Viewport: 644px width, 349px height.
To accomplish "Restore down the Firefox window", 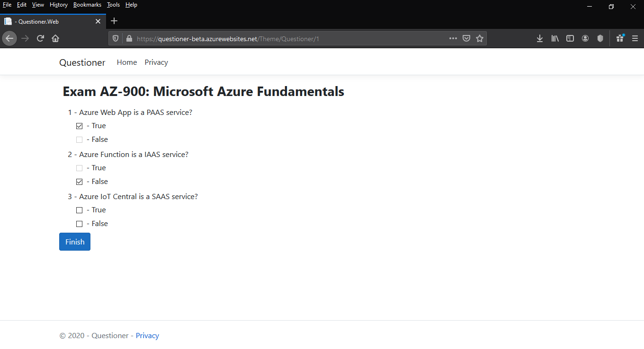I will pos(611,7).
